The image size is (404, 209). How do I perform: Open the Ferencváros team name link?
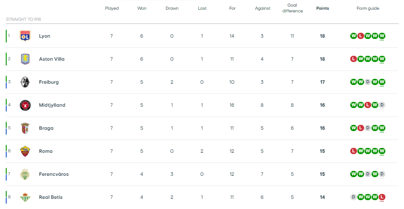tap(54, 174)
